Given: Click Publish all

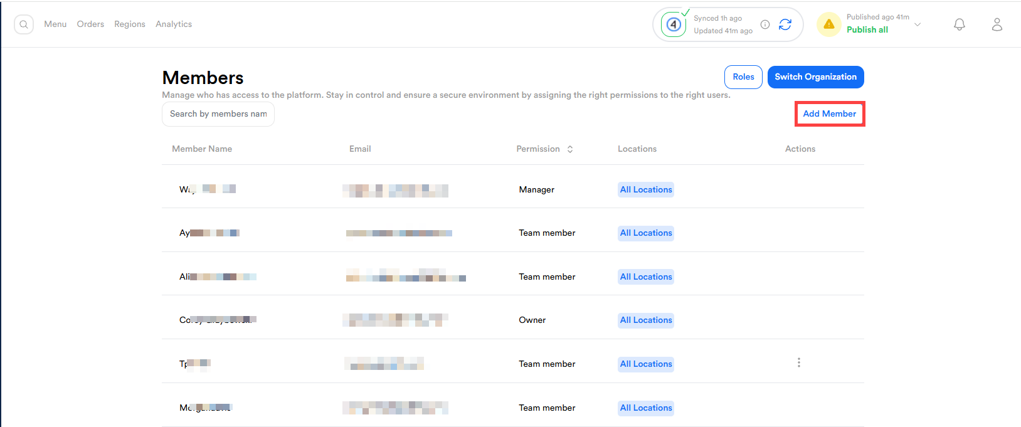Looking at the screenshot, I should pyautogui.click(x=867, y=30).
